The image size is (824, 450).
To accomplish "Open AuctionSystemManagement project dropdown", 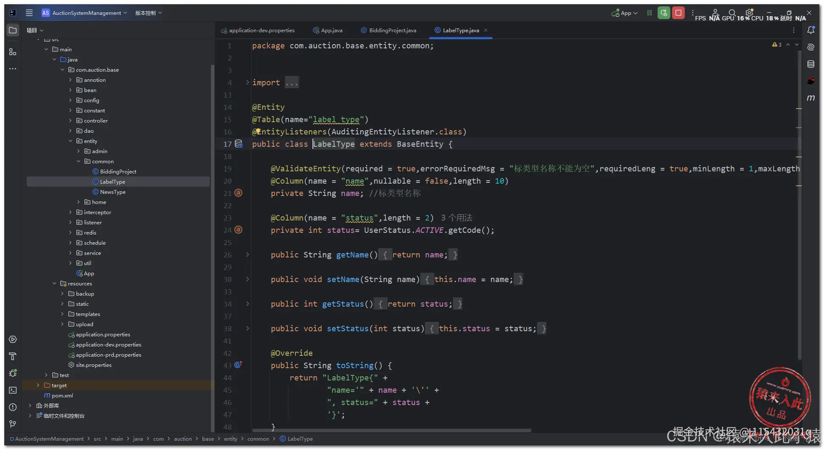I will (84, 13).
